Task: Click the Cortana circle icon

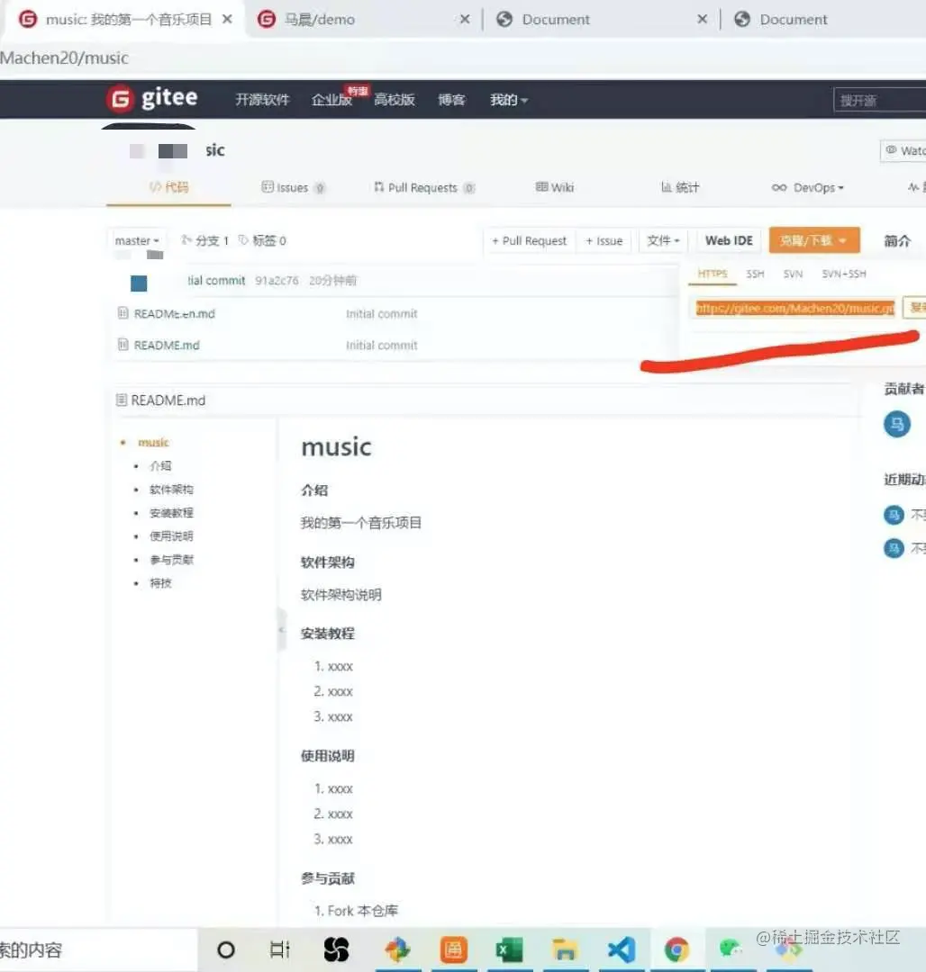Action: (226, 949)
